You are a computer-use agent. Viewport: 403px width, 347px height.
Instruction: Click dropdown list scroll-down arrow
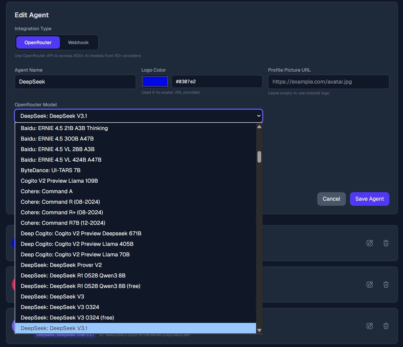pyautogui.click(x=259, y=330)
